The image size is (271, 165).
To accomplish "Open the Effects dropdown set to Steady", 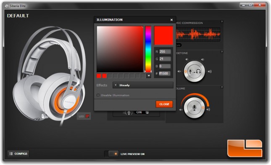I will click(x=143, y=85).
